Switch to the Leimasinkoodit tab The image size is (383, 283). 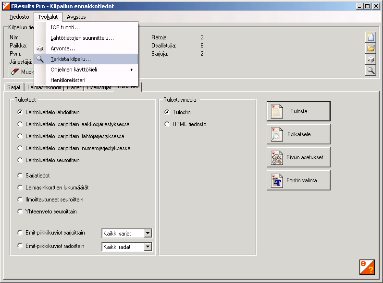44,88
